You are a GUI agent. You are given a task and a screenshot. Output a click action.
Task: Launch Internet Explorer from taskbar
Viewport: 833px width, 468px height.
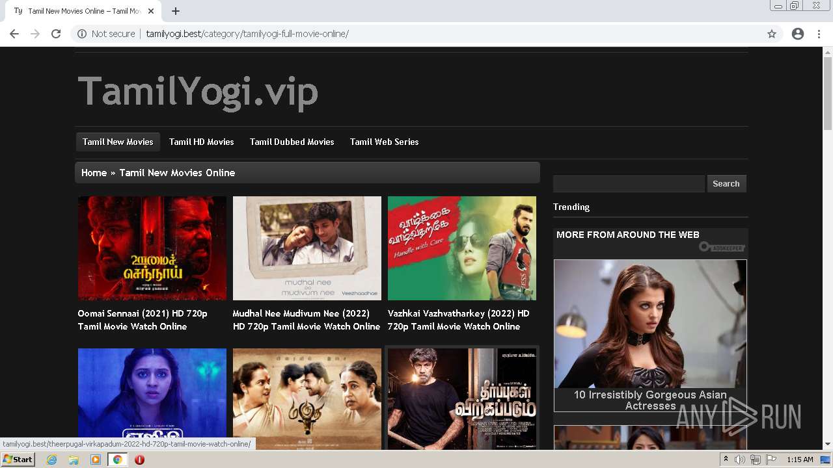52,460
